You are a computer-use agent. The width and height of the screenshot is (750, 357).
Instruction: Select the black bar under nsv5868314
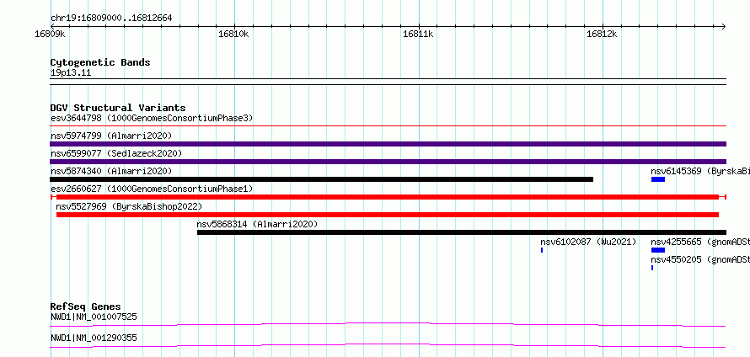(x=462, y=232)
